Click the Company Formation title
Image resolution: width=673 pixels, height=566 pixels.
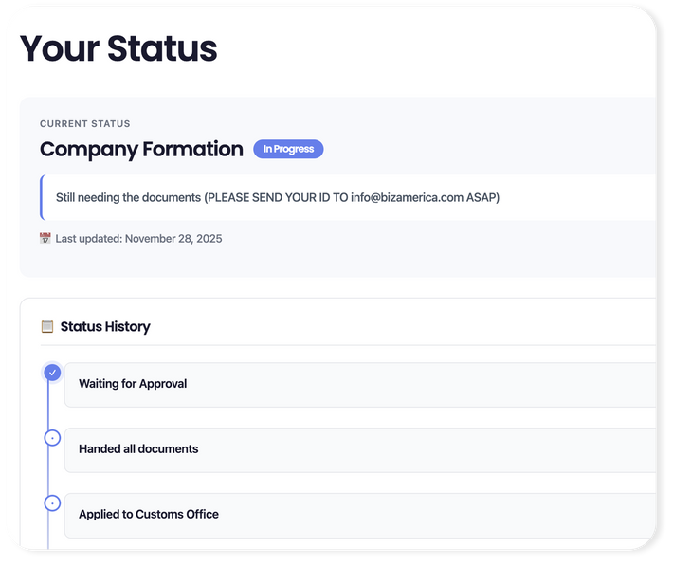pyautogui.click(x=141, y=149)
